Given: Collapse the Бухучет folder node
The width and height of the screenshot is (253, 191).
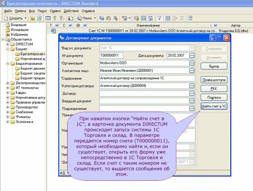Looking at the screenshot, I should (8, 49).
